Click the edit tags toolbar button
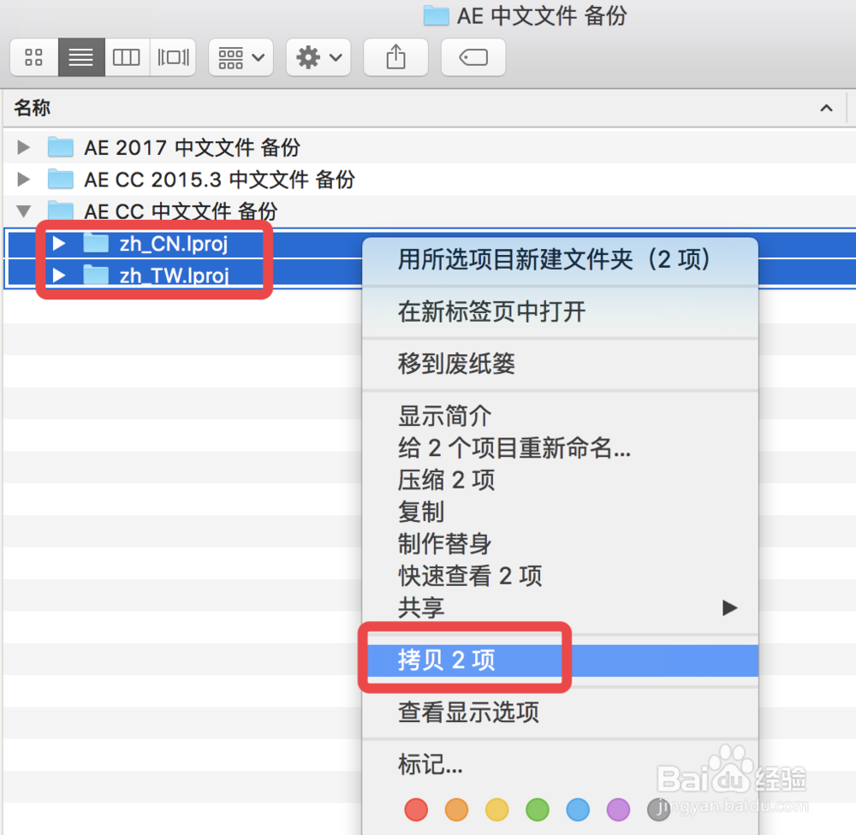The width and height of the screenshot is (856, 835). (473, 57)
